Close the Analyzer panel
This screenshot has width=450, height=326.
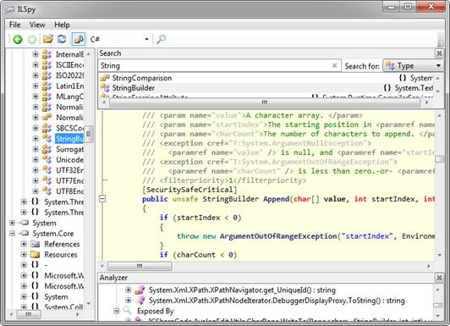coord(439,278)
